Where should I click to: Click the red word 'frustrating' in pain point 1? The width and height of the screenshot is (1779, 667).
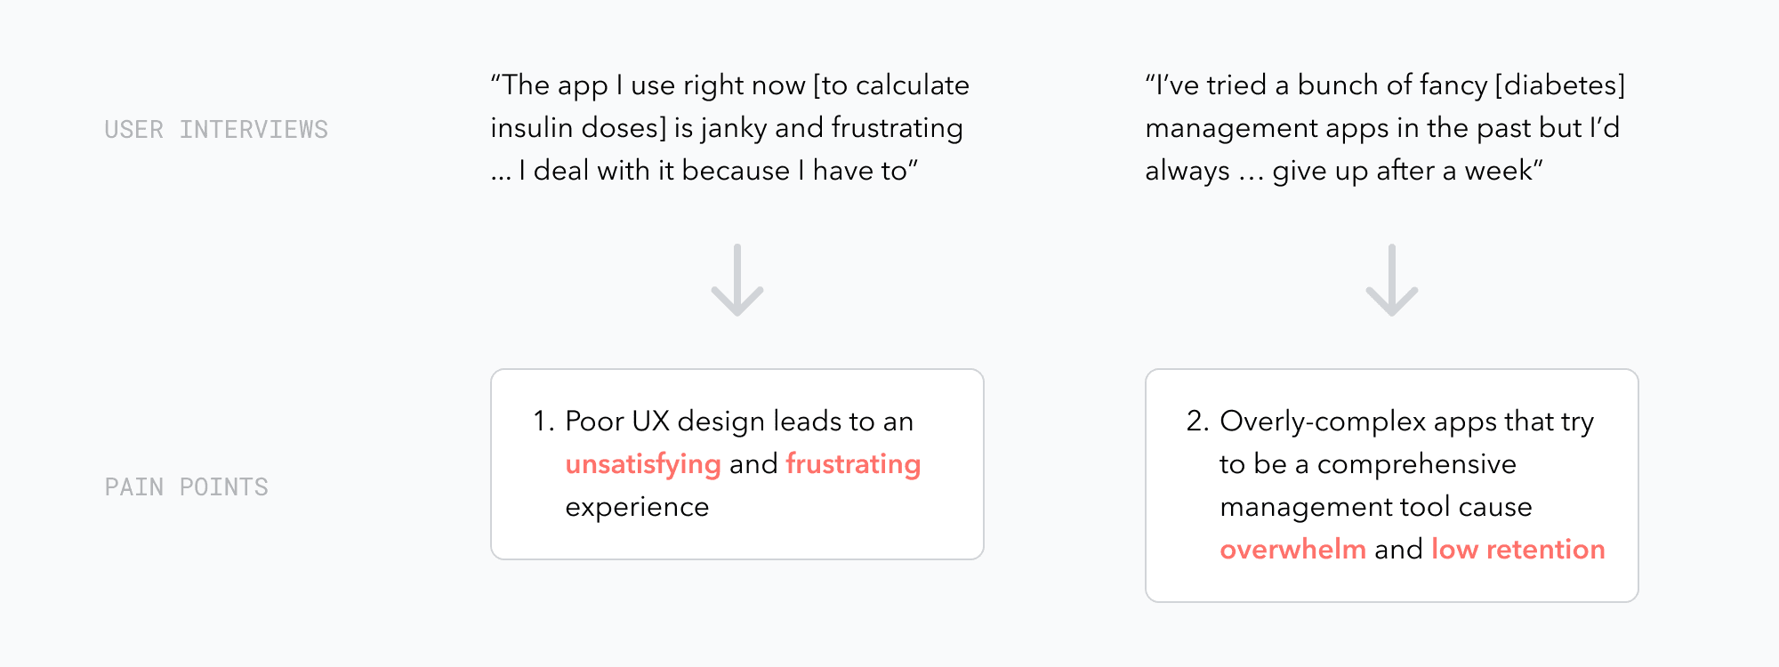853,464
